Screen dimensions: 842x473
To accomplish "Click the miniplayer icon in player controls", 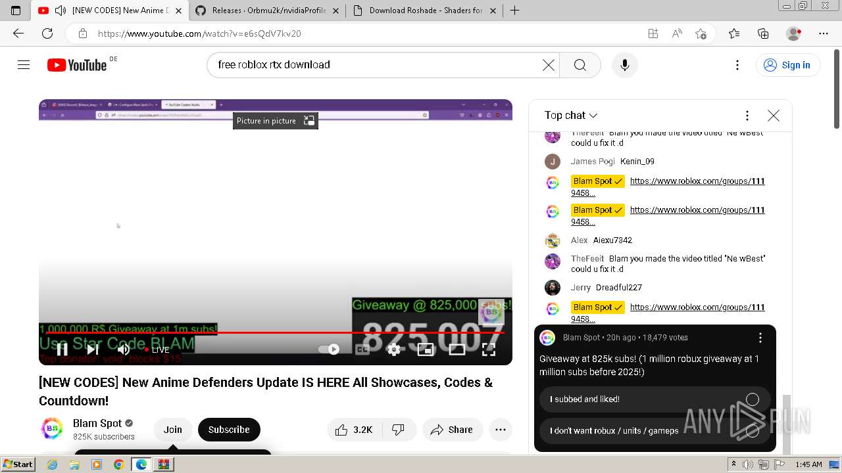I will (426, 349).
